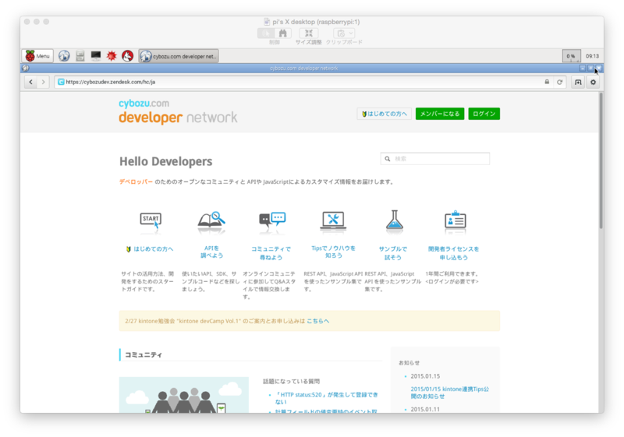
Task: Go back with the browser back arrow
Action: click(x=31, y=82)
